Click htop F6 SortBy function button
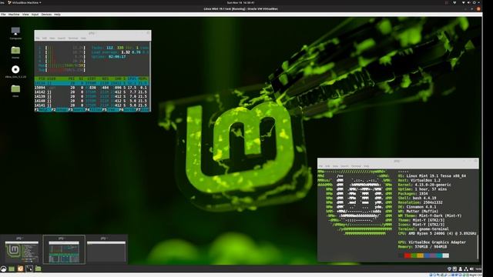 point(127,109)
